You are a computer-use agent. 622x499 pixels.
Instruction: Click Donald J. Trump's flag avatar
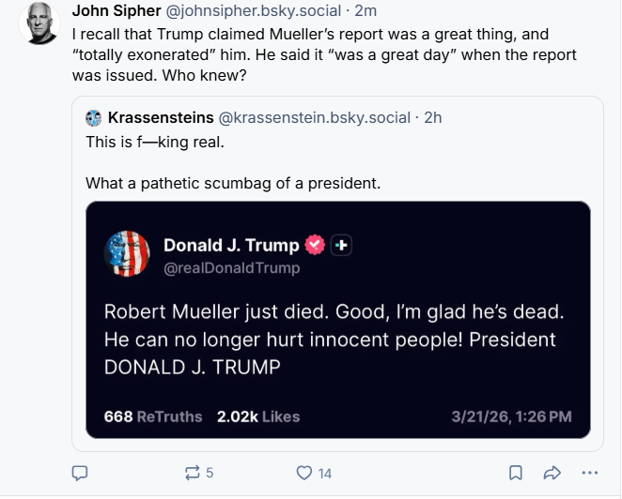pyautogui.click(x=129, y=253)
